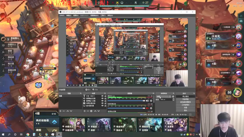Click the transition duration input field

166,100
